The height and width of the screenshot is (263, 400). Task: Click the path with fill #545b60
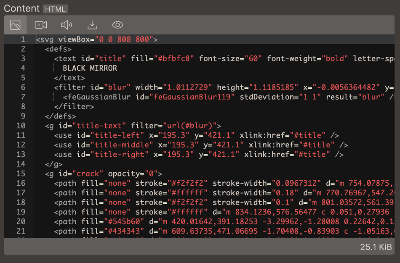(224, 221)
